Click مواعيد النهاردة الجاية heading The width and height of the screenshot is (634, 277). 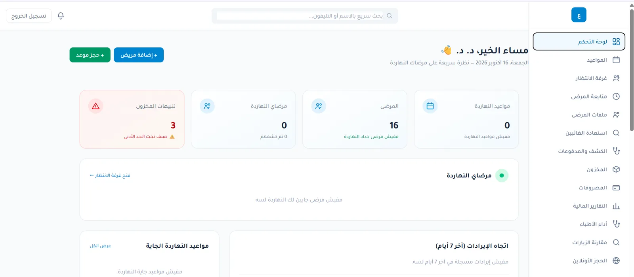point(177,246)
